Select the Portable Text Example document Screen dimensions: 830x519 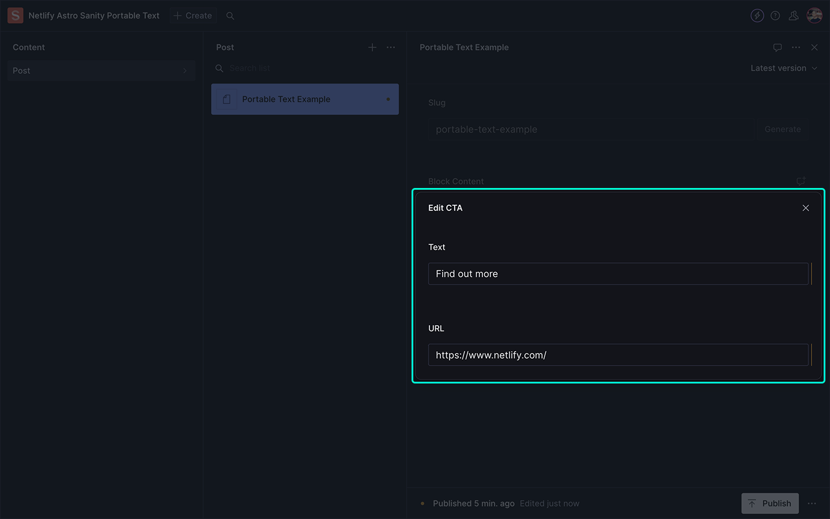pyautogui.click(x=305, y=99)
